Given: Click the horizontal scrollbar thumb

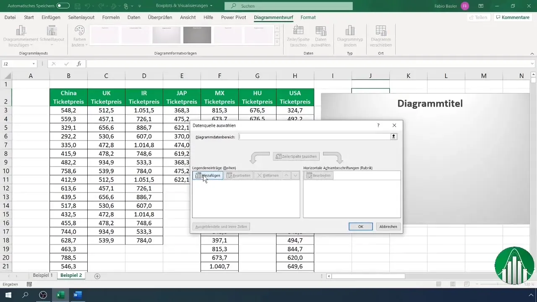Looking at the screenshot, I should 368,276.
